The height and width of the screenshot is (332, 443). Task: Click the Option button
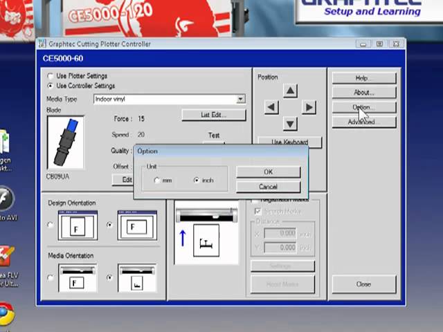click(x=364, y=108)
